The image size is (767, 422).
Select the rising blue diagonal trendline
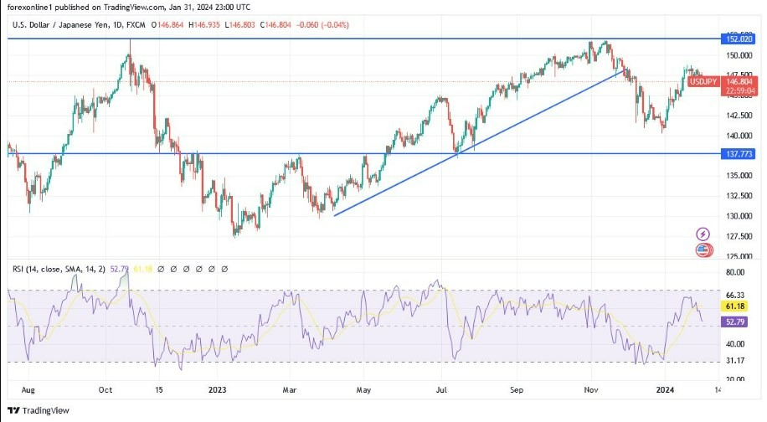(478, 144)
